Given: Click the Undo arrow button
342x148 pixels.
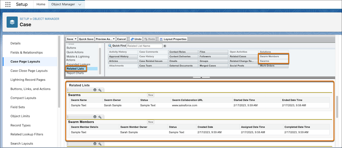Looking at the screenshot, I should (x=136, y=39).
